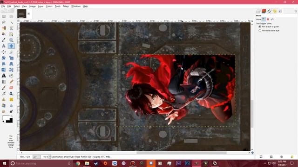The height and width of the screenshot is (167, 298).
Task: Select the Zoom magnifier tool
Action: (x=11, y=40)
